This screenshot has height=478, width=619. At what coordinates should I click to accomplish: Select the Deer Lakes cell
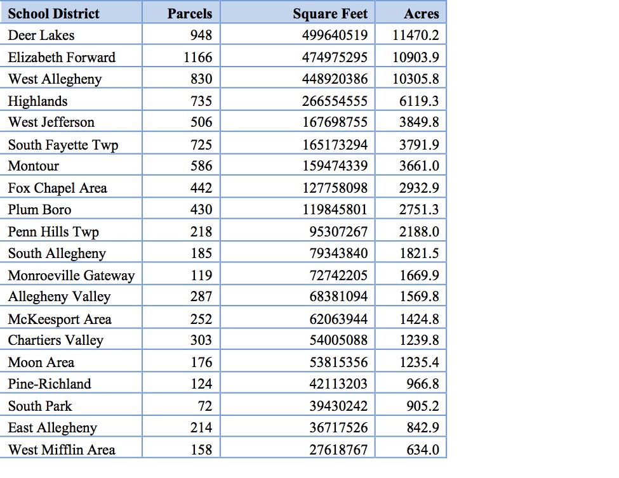point(41,36)
